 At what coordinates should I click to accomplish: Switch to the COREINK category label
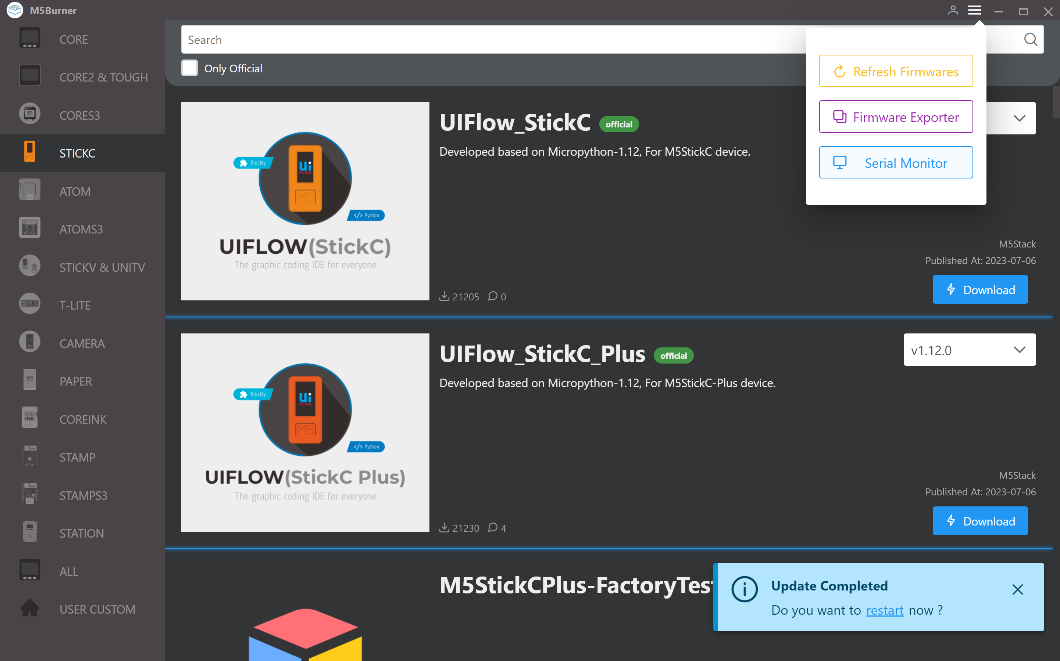click(83, 420)
